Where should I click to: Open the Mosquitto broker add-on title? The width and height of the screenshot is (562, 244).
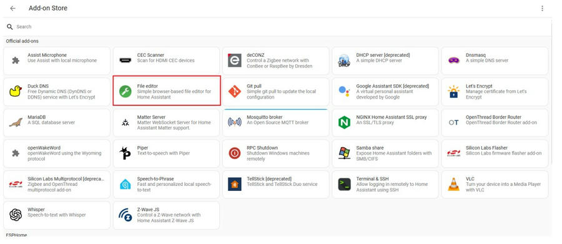[x=265, y=117]
